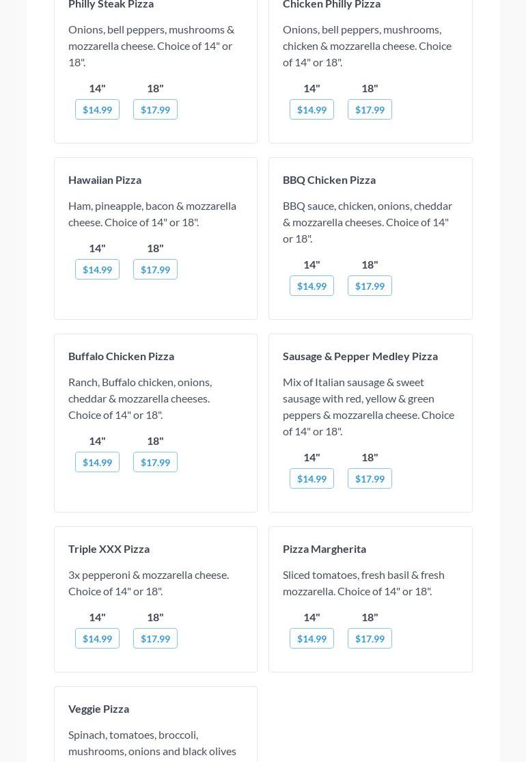
Task: Select 18" Sausage & Pepper Medley Pizza
Action: 370,478
